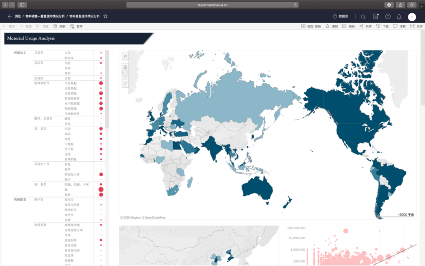Enter 全屏 full screen mode
Screen dimensions: 425x266
(416, 26)
